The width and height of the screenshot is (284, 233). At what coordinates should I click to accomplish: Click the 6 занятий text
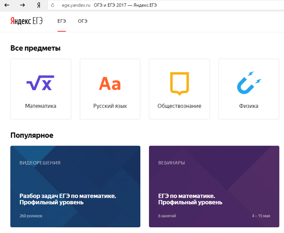pos(167,216)
